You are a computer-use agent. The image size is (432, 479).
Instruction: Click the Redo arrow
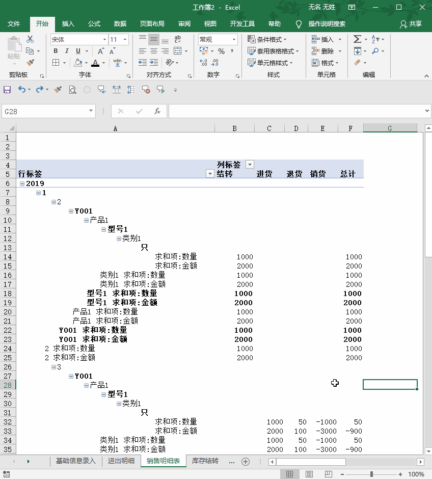click(39, 90)
